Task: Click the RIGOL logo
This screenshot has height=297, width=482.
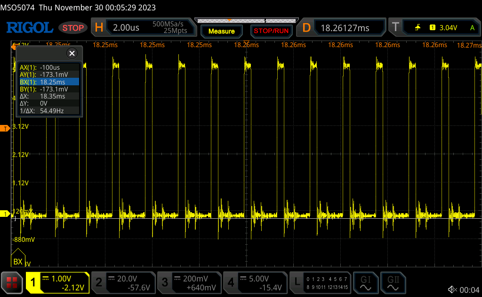Action: point(29,28)
